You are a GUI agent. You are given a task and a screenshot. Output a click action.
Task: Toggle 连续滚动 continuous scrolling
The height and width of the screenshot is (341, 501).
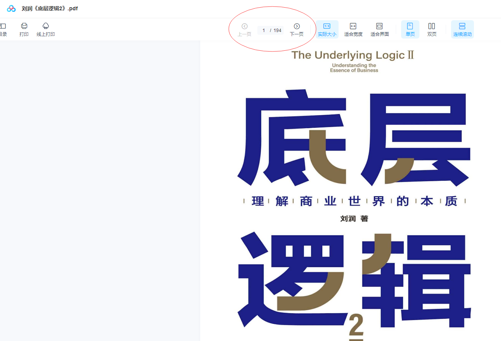pyautogui.click(x=462, y=29)
